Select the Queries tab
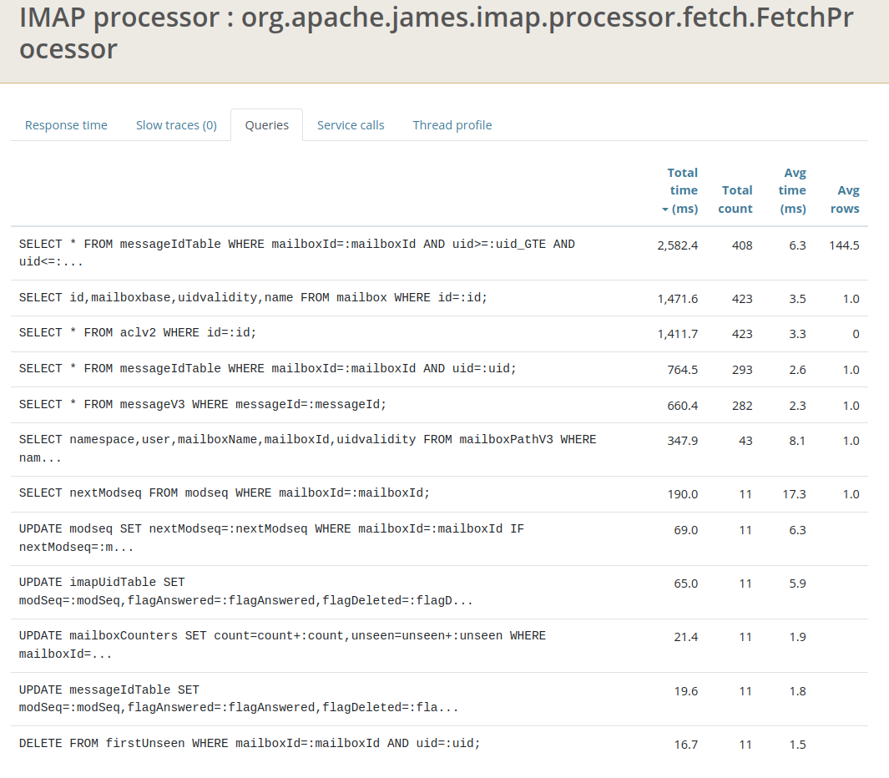The width and height of the screenshot is (889, 778). click(266, 125)
